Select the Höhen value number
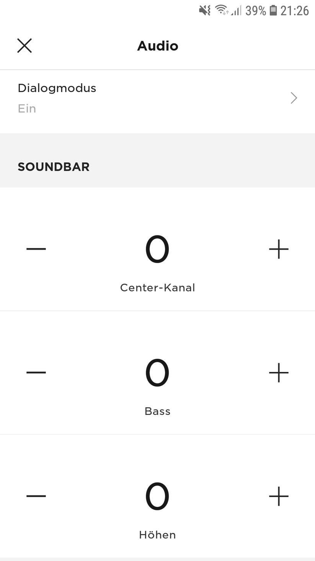 [x=157, y=497]
